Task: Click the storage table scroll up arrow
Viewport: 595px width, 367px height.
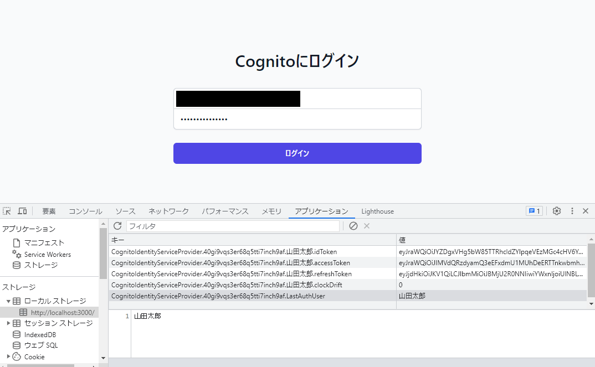Action: point(591,239)
